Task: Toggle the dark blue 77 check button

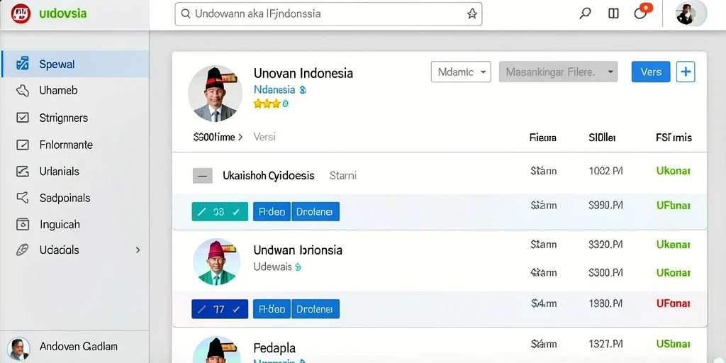Action: coord(220,309)
